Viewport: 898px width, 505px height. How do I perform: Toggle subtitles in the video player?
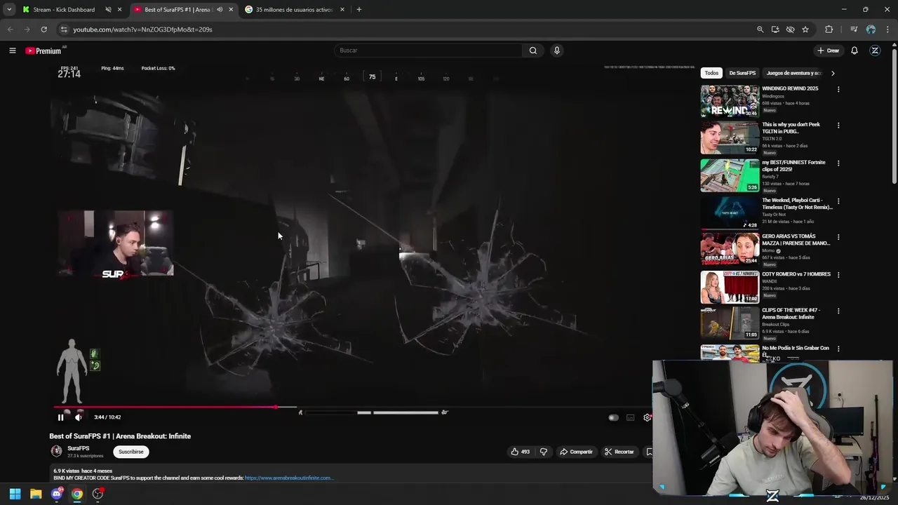click(630, 417)
